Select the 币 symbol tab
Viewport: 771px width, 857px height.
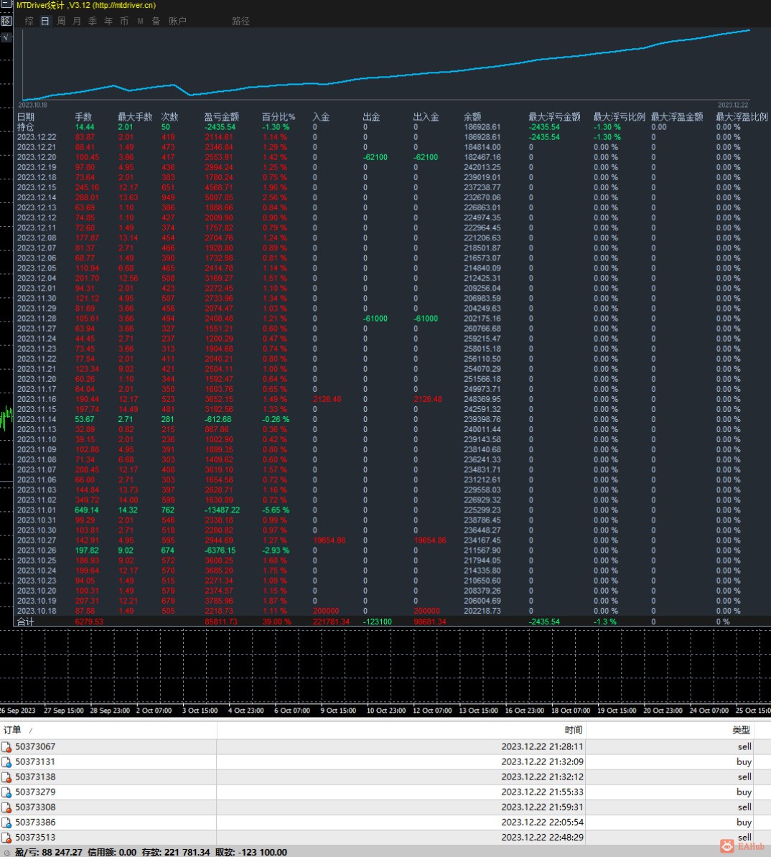[125, 21]
